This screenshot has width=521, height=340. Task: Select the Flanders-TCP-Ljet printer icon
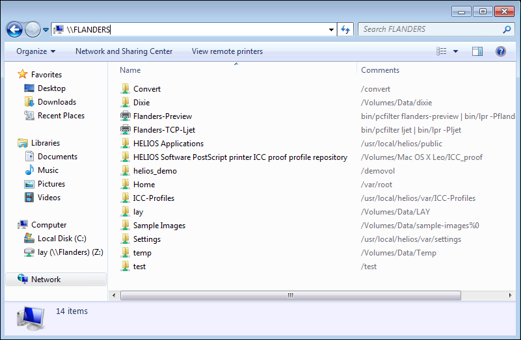pyautogui.click(x=126, y=129)
